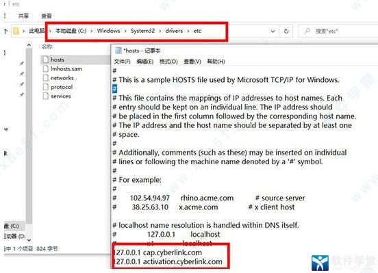Click the status bar text 824 字节
The width and height of the screenshot is (378, 273).
click(x=47, y=248)
